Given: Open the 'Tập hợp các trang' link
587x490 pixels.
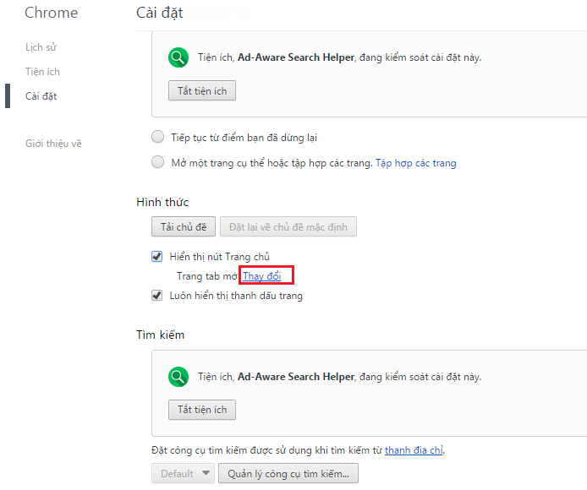Looking at the screenshot, I should [415, 162].
